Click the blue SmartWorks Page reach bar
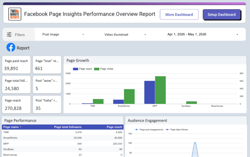 (118, 102)
